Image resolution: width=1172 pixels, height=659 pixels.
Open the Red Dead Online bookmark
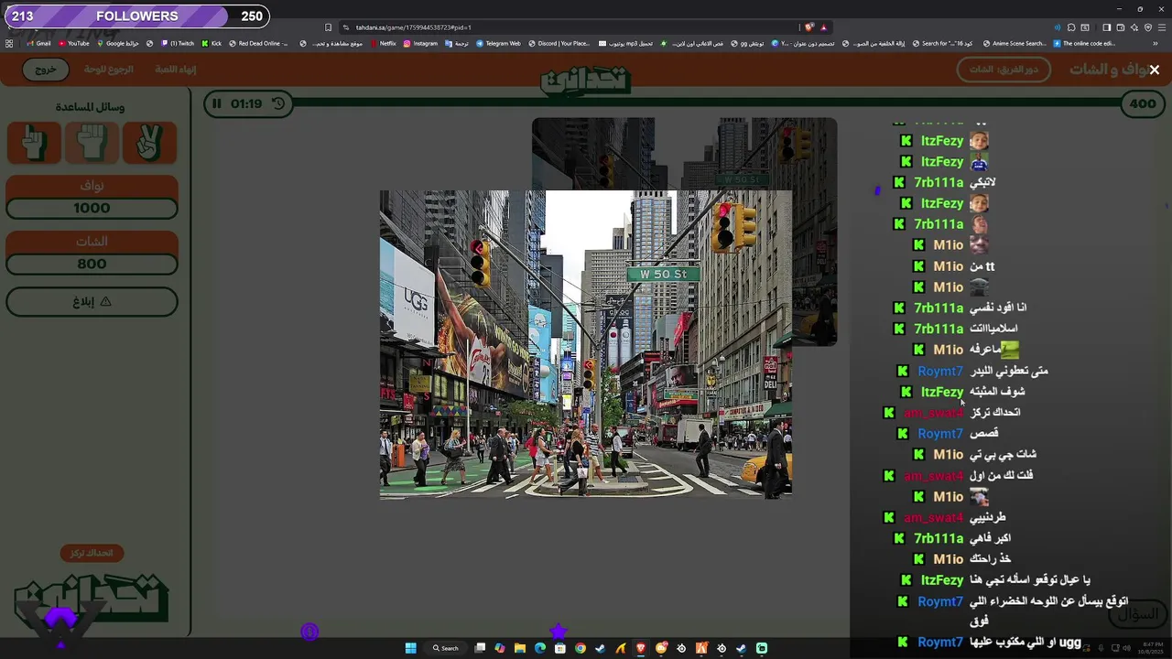point(259,43)
